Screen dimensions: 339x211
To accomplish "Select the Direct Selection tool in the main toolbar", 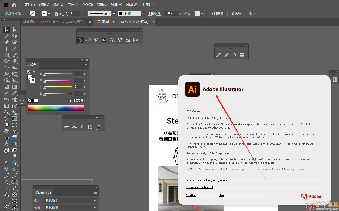I will (15, 30).
